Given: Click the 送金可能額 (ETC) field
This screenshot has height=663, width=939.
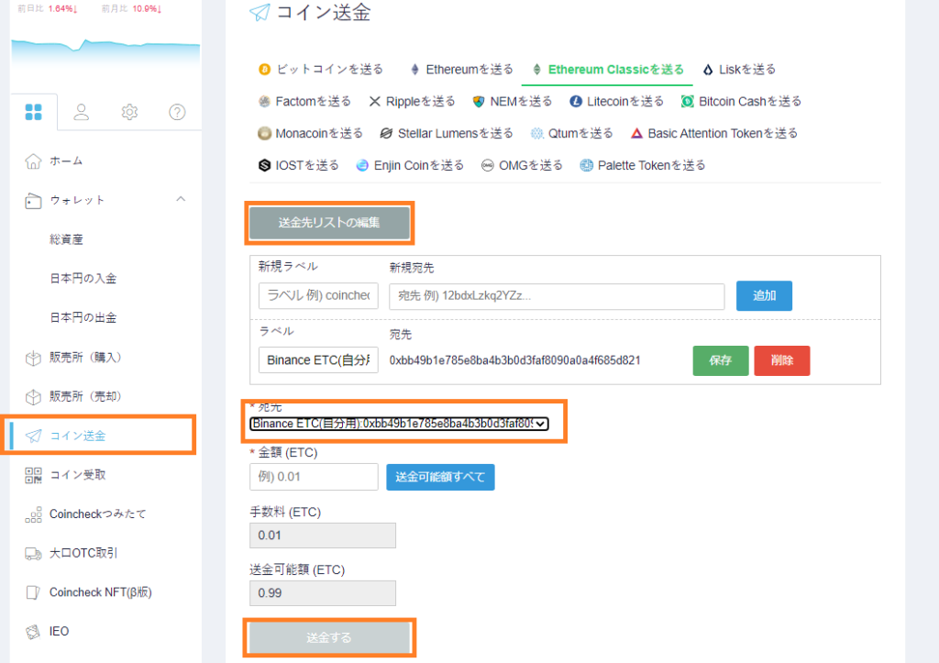Looking at the screenshot, I should pyautogui.click(x=323, y=593).
